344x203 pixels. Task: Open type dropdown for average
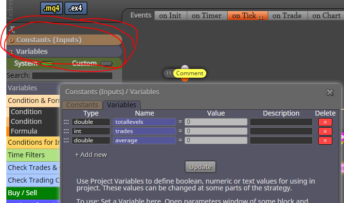91,140
